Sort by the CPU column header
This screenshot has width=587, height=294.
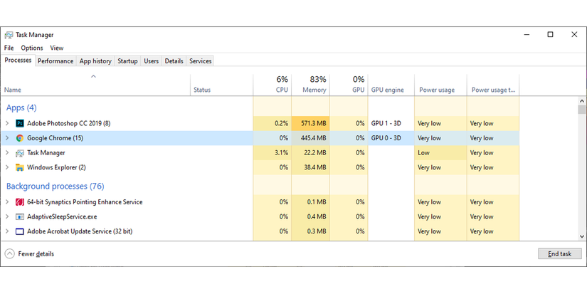pyautogui.click(x=273, y=85)
